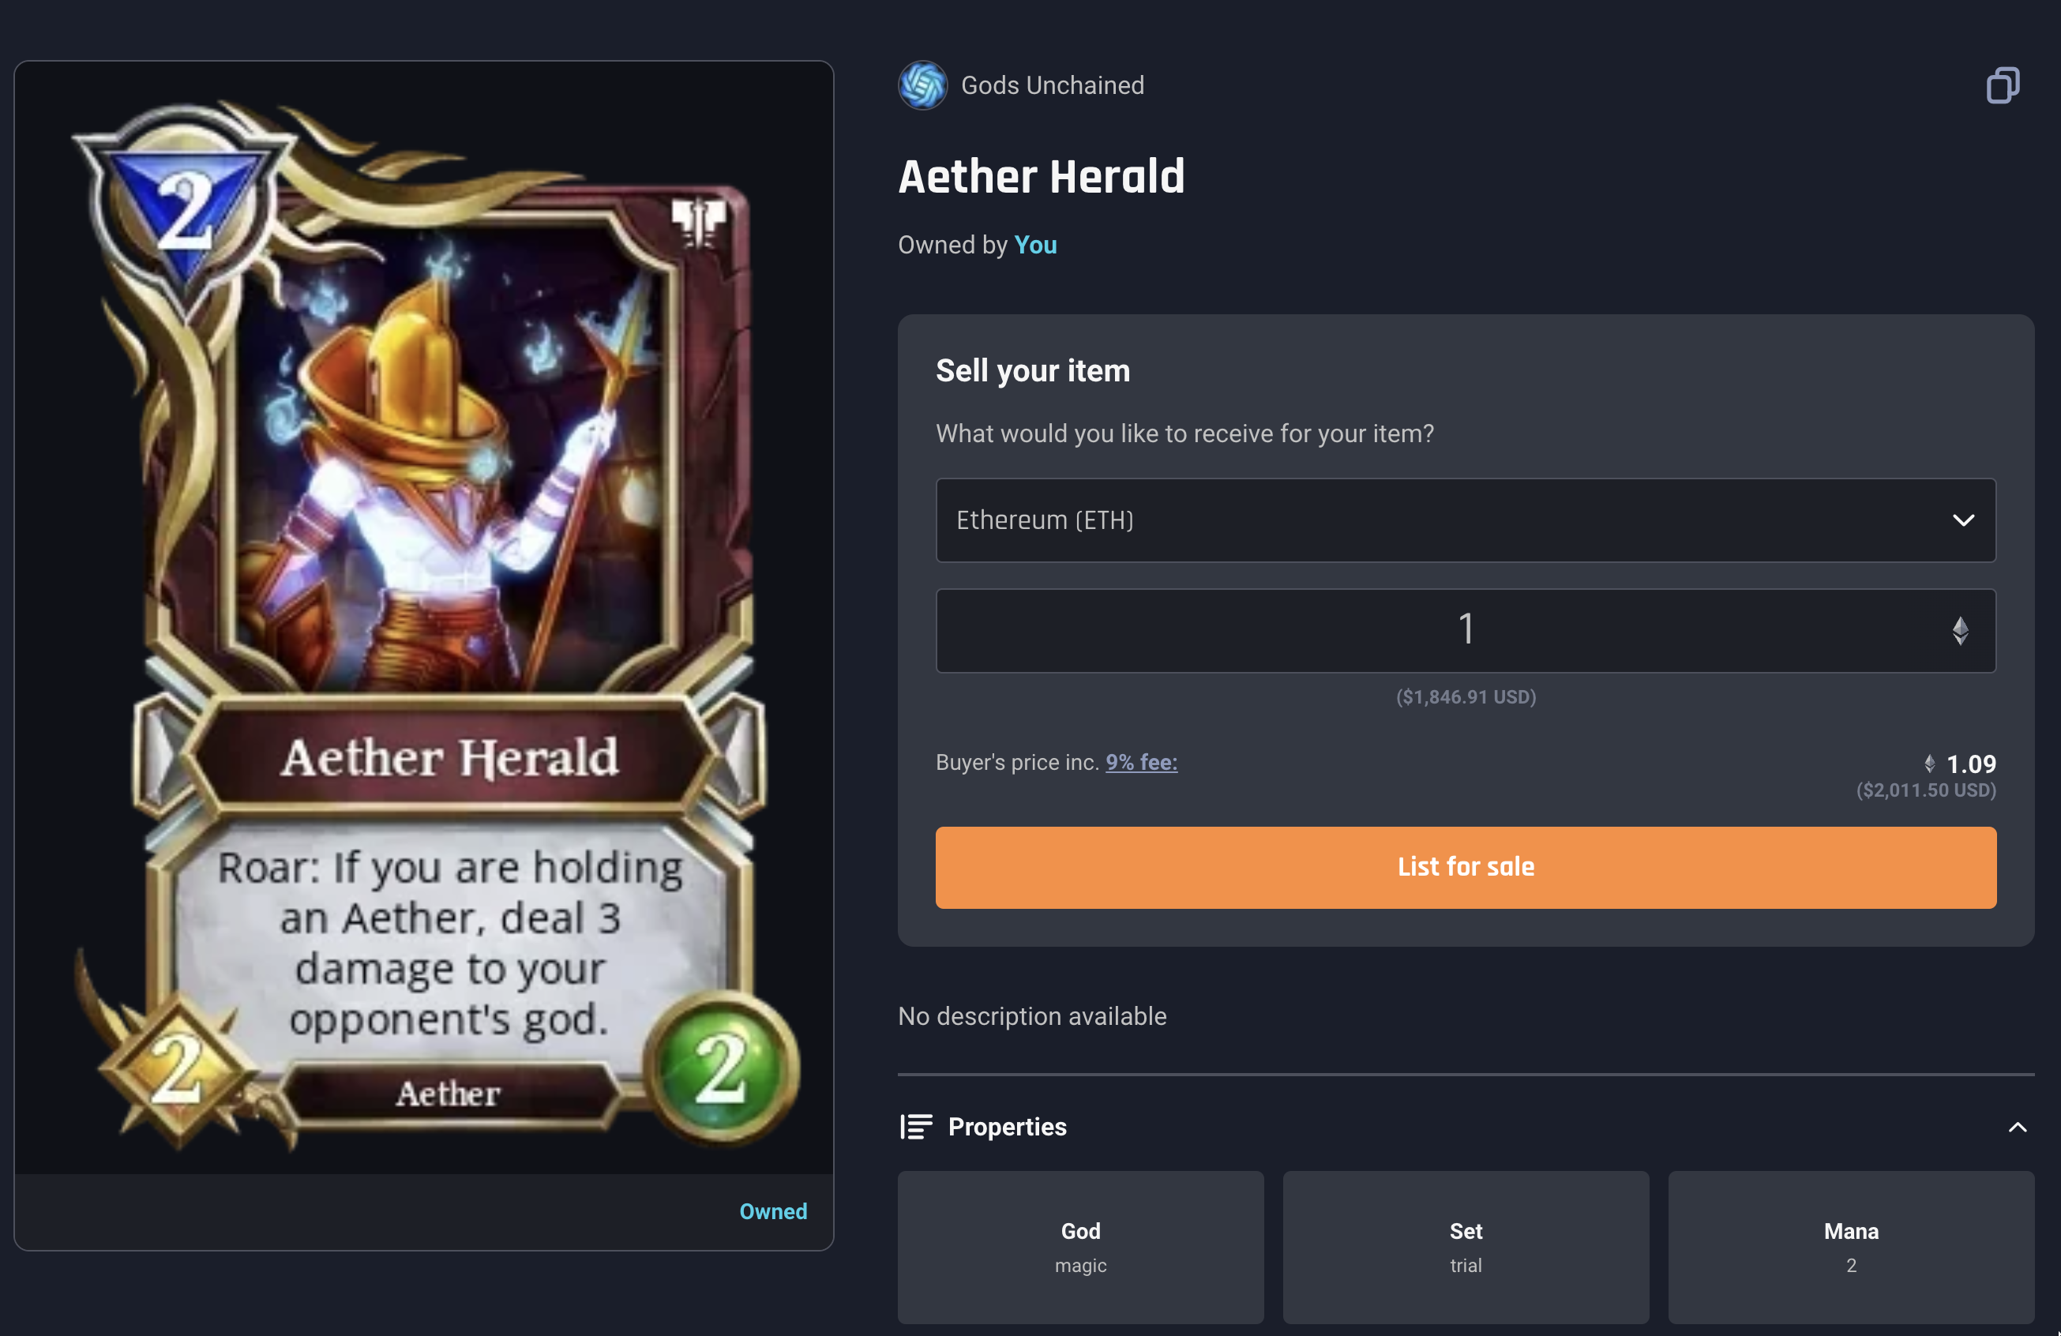Viewport: 2061px width, 1336px height.
Task: Click the No description available text
Action: (x=1032, y=1016)
